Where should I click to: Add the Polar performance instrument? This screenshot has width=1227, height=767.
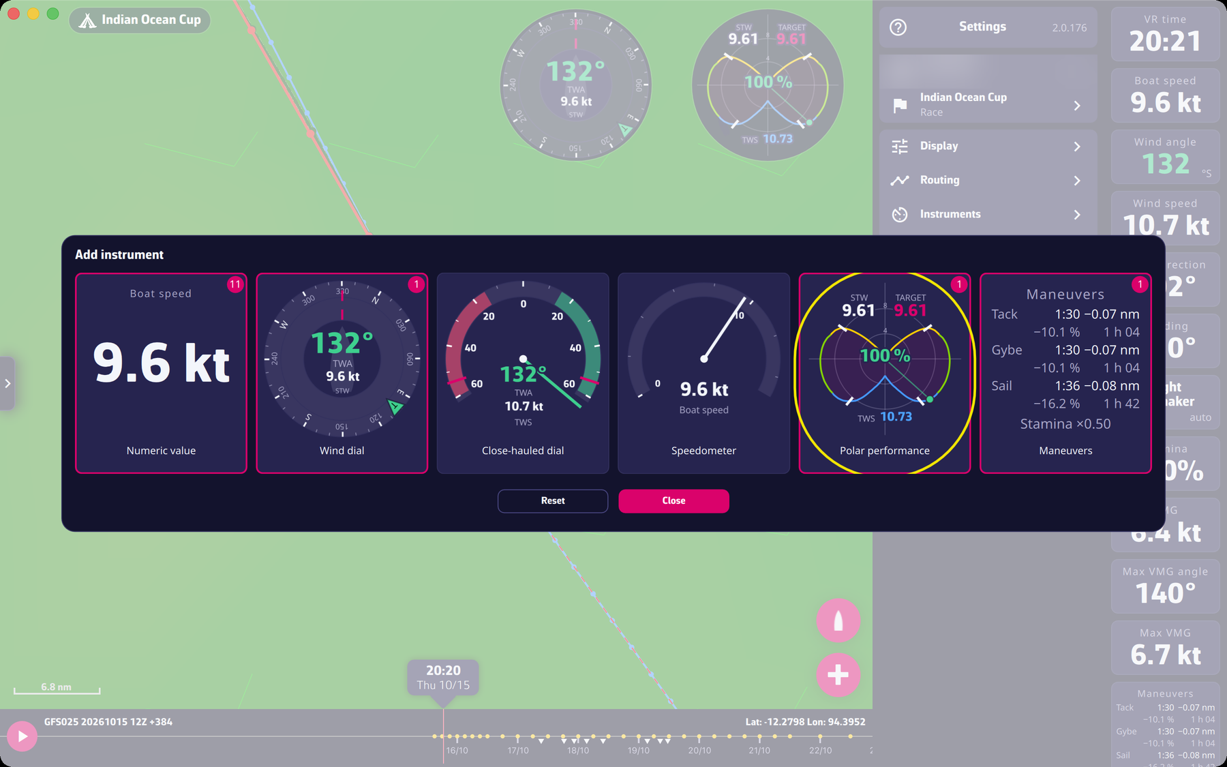click(885, 373)
